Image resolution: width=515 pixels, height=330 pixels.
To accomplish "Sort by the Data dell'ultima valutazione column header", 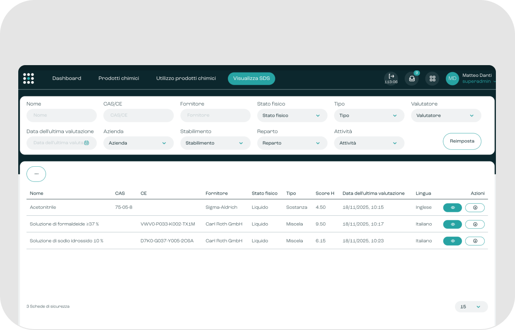I will [x=373, y=193].
